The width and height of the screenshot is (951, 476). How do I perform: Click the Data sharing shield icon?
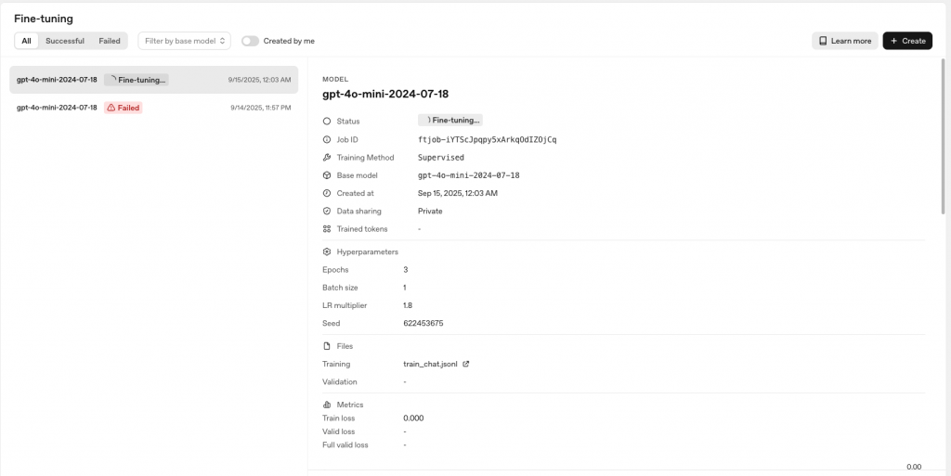click(327, 212)
